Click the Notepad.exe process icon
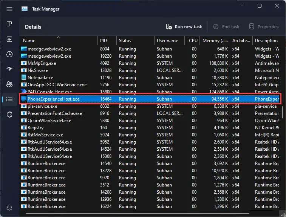The height and width of the screenshot is (217, 286). (24, 78)
